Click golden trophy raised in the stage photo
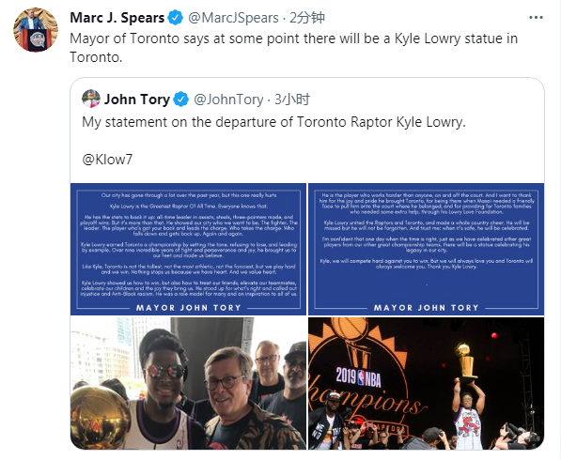The width and height of the screenshot is (561, 460). point(465,361)
